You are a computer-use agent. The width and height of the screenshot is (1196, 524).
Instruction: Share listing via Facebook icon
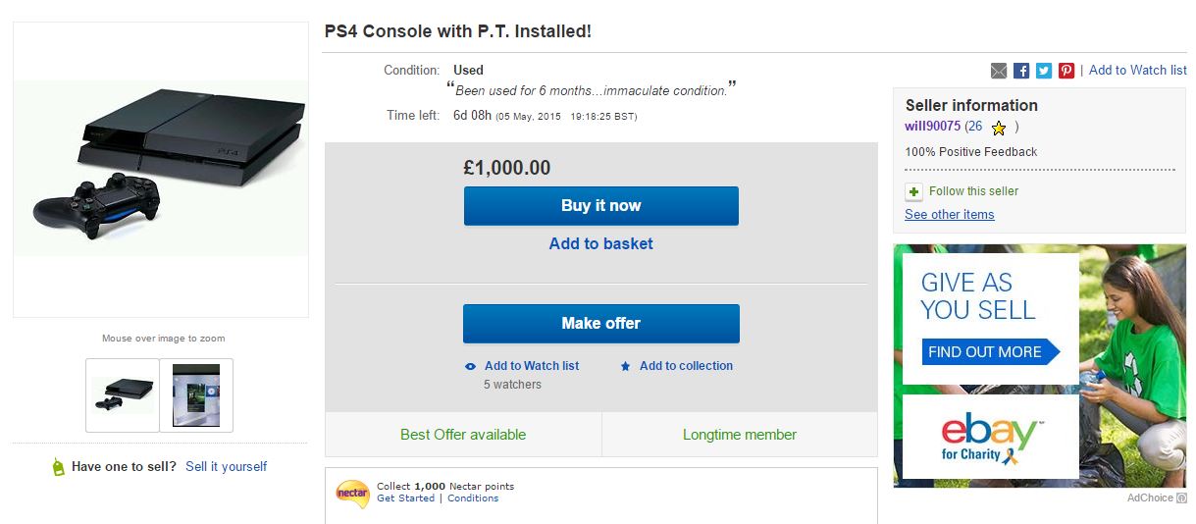1021,71
